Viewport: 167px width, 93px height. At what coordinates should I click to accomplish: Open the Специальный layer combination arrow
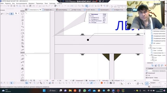point(84,80)
